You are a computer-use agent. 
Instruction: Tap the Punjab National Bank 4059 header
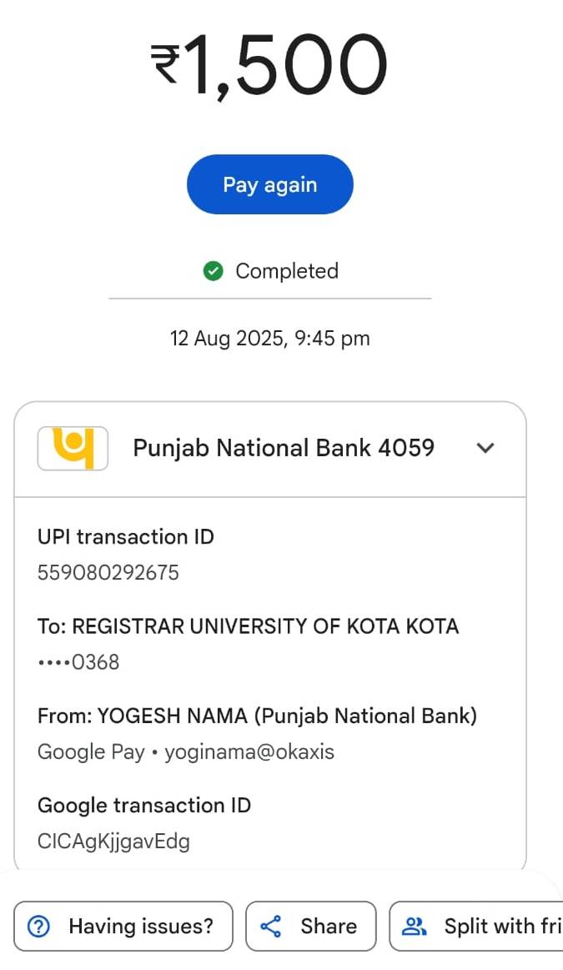coord(284,448)
